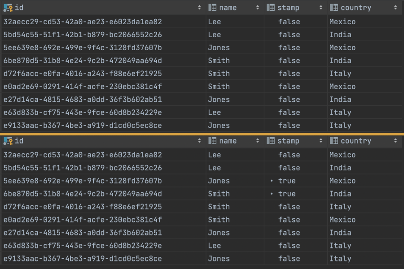404x269 pixels.
Task: Select country Mexico in lower table 5ee639e8 row
Action: (343, 181)
